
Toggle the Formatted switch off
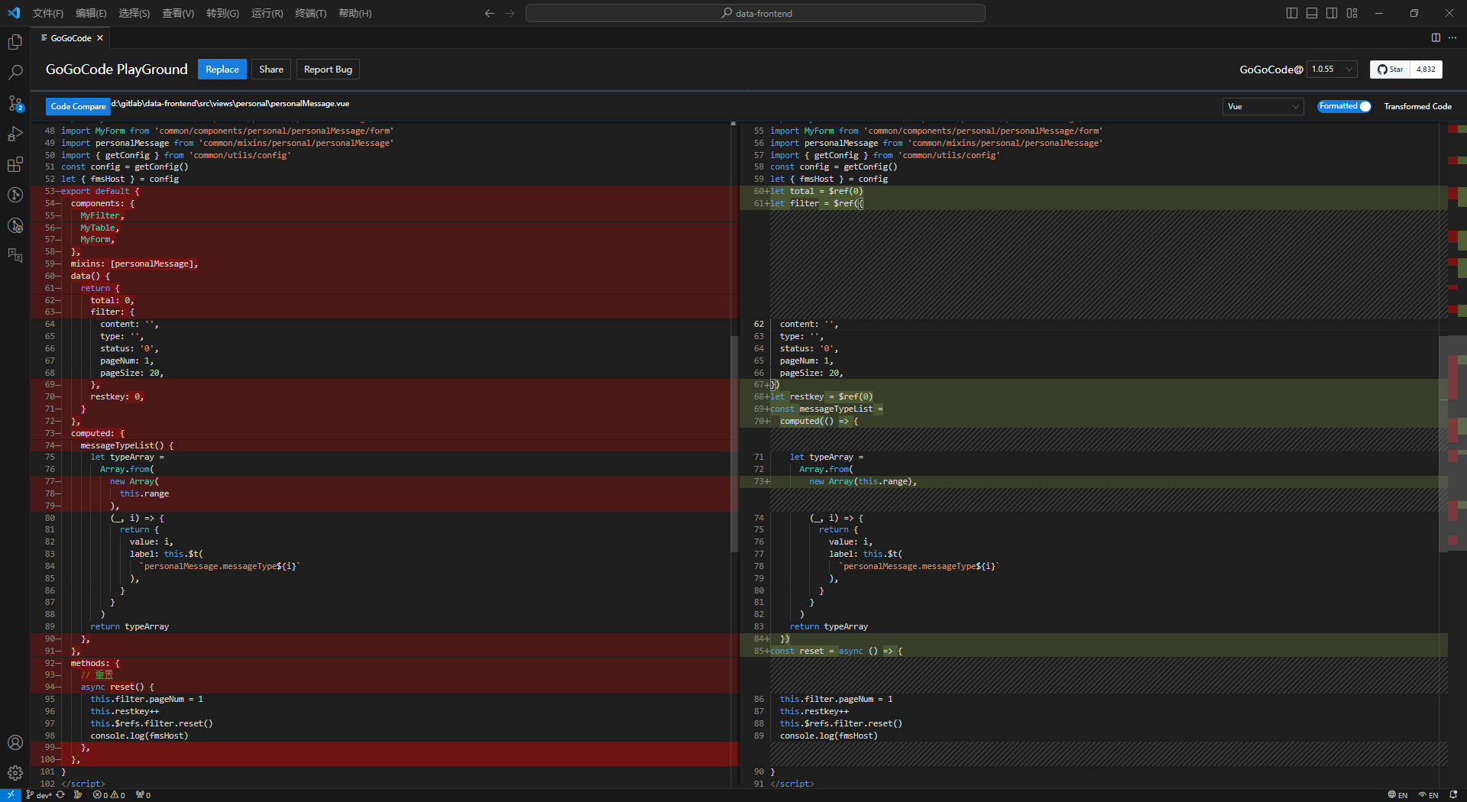pyautogui.click(x=1344, y=106)
